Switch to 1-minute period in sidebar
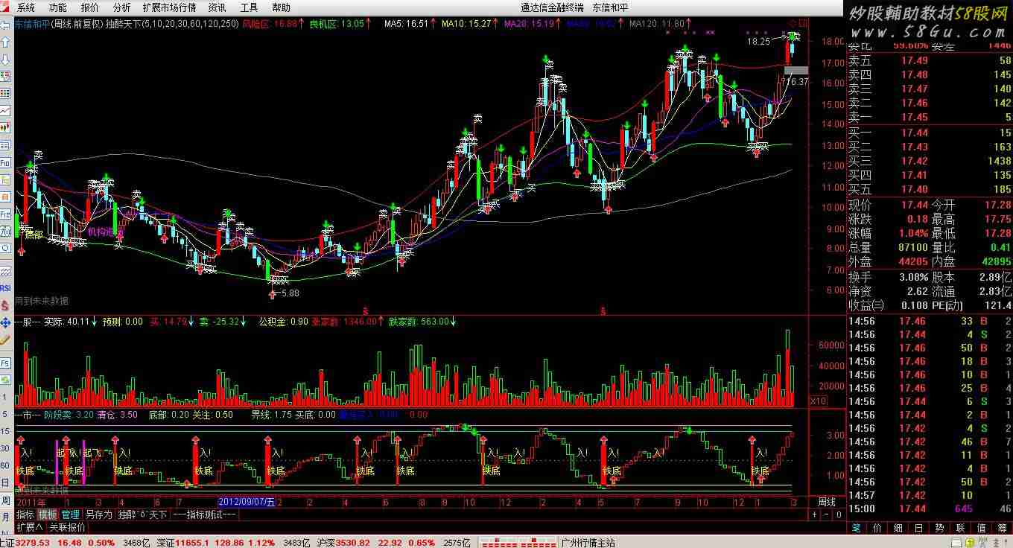Viewport: 1013px width, 548px height. [x=5, y=398]
